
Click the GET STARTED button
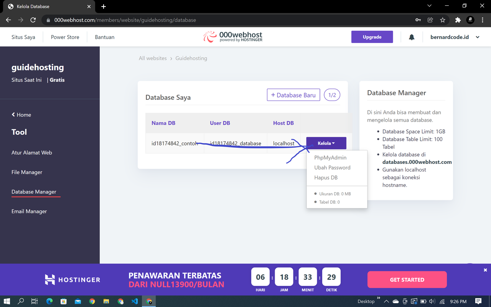tap(407, 280)
